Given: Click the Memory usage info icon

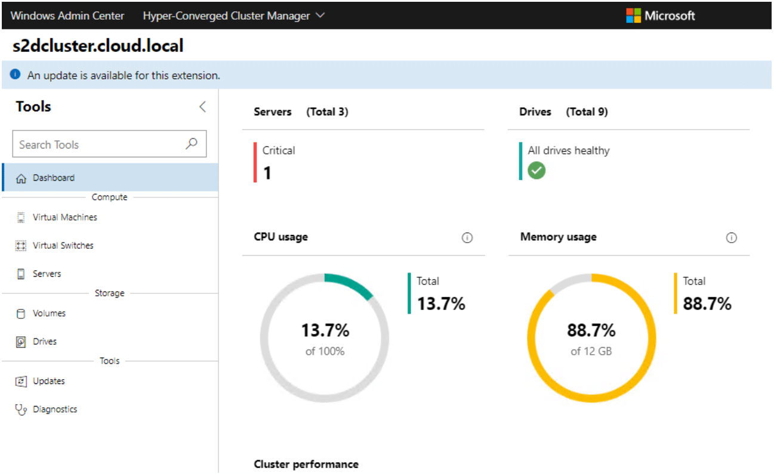Looking at the screenshot, I should click(x=732, y=237).
